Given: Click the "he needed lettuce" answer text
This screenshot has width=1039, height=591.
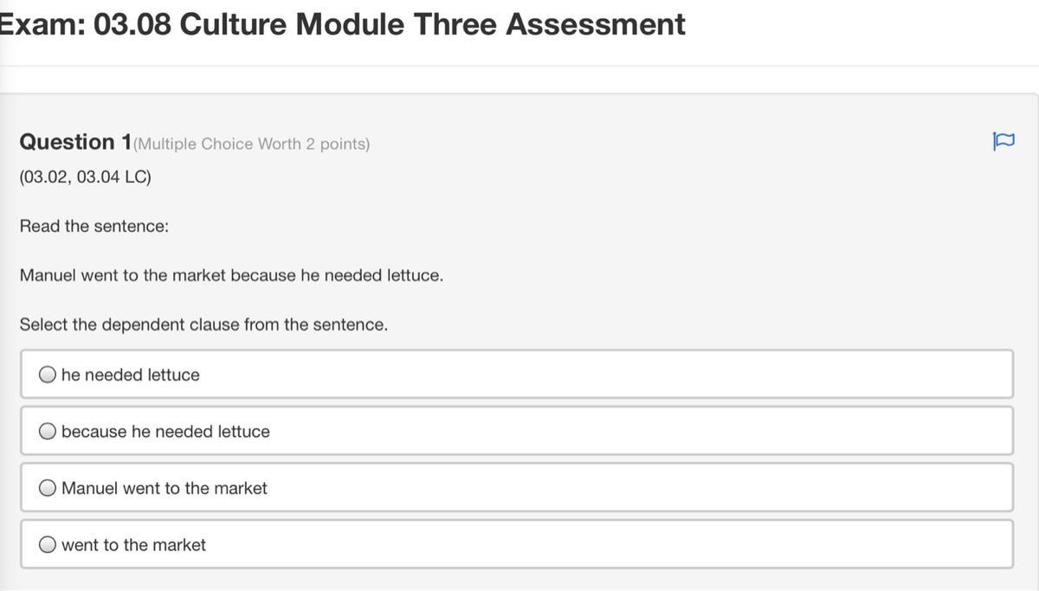Looking at the screenshot, I should pyautogui.click(x=131, y=375).
